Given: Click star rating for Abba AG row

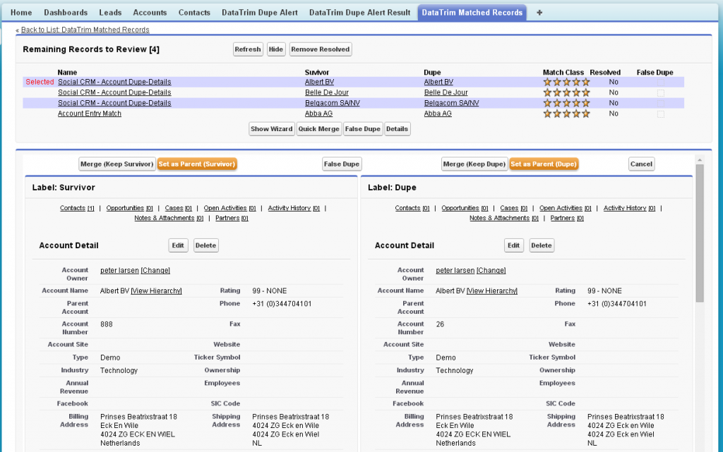Looking at the screenshot, I should click(x=566, y=114).
